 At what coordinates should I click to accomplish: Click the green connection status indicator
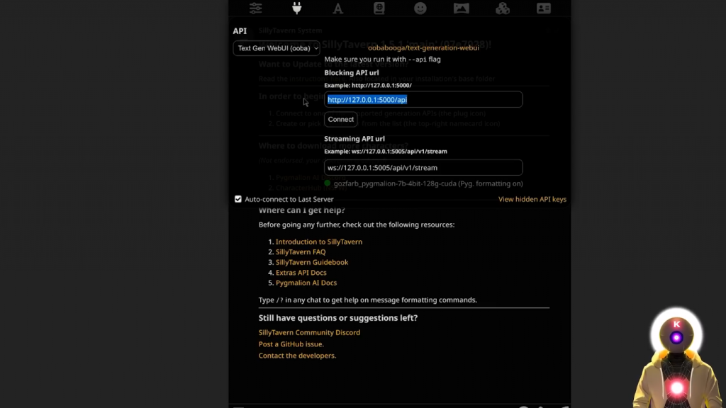pos(328,183)
